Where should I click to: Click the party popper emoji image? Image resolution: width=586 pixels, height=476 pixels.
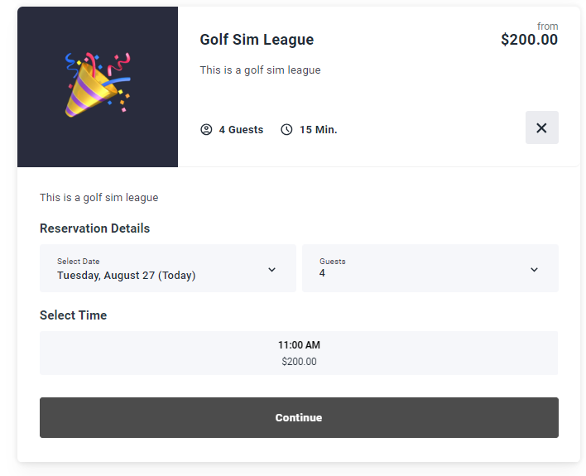tap(98, 85)
